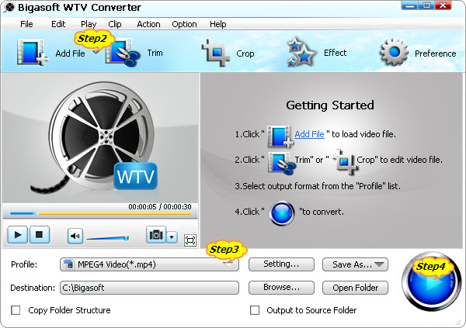Minimize the WTV Converter window
This screenshot has width=466, height=328.
[410, 5]
